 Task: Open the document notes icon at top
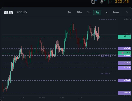[93, 2]
